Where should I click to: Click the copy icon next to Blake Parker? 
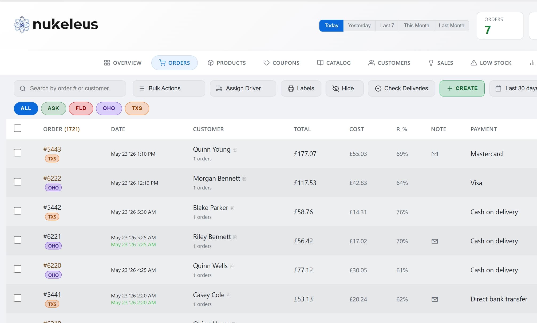pos(232,208)
